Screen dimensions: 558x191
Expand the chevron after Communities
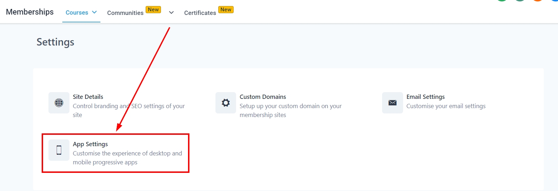[171, 12]
